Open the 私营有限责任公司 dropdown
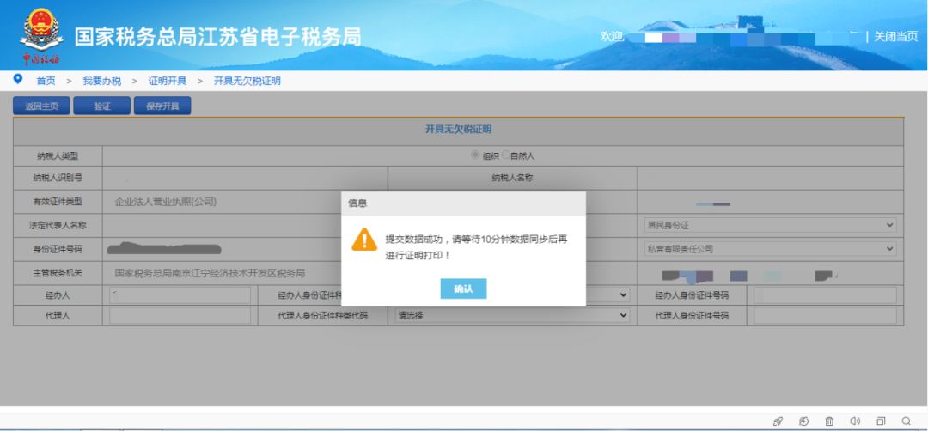The height and width of the screenshot is (431, 928). coord(770,249)
